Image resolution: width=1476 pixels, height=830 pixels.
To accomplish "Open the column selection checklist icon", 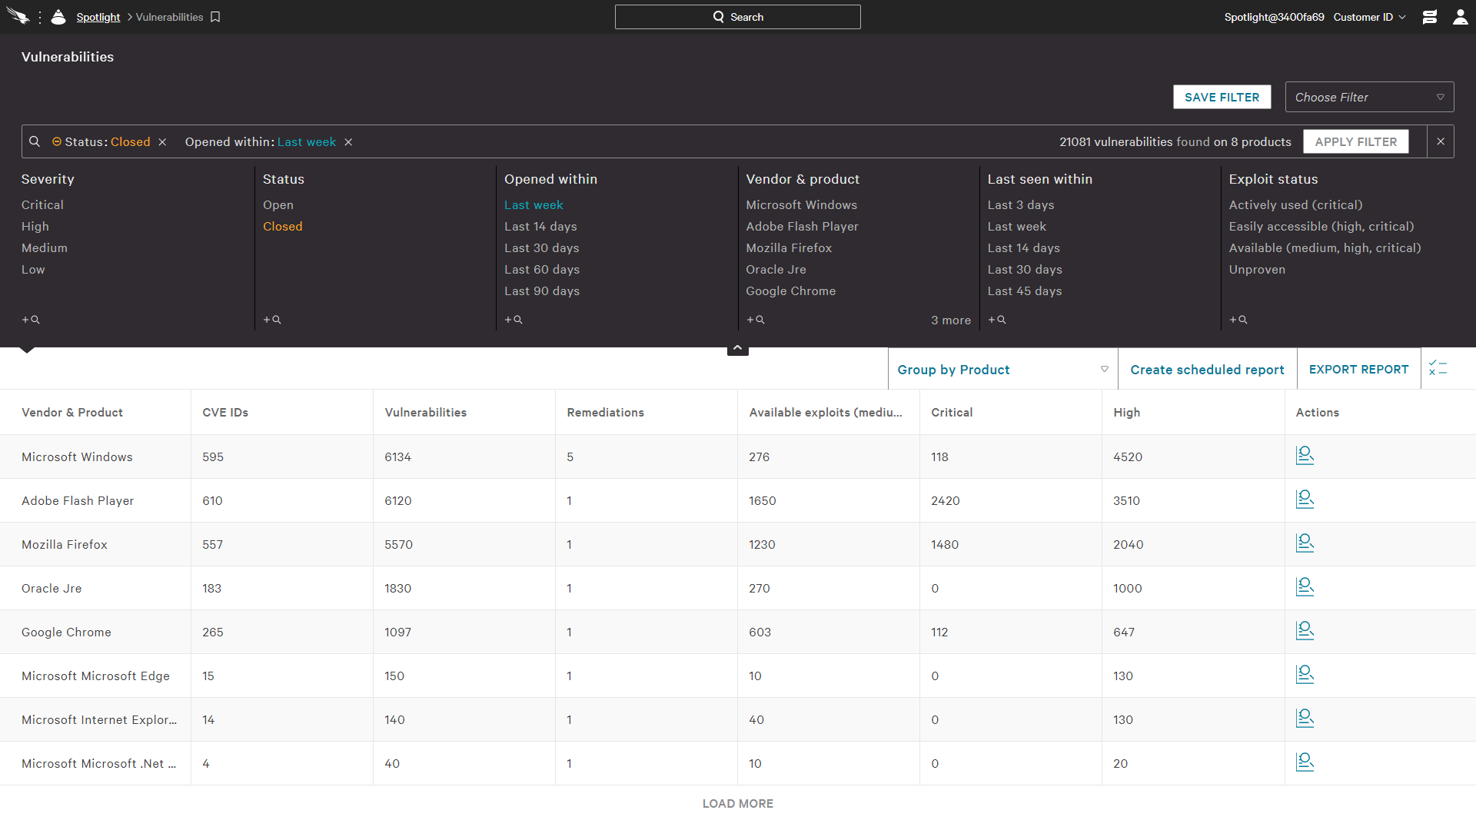I will pyautogui.click(x=1438, y=368).
